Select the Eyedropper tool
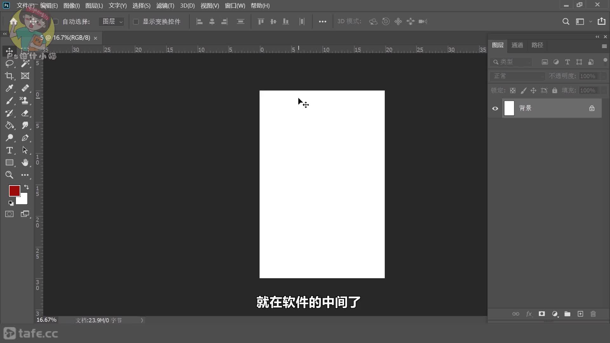This screenshot has width=610, height=343. pos(9,88)
